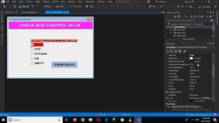This screenshot has width=219, height=123.
Task: Collapse the ColorsDialog project node
Action: pyautogui.click(x=168, y=27)
